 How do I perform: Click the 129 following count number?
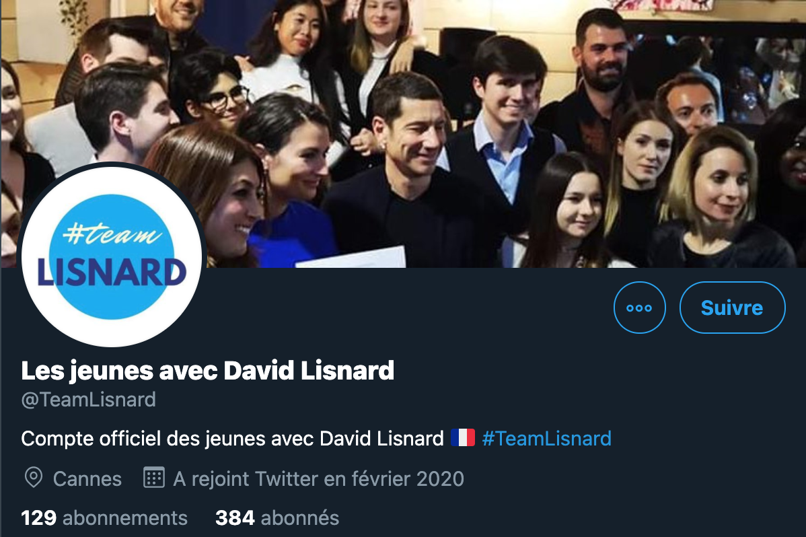[x=38, y=517]
